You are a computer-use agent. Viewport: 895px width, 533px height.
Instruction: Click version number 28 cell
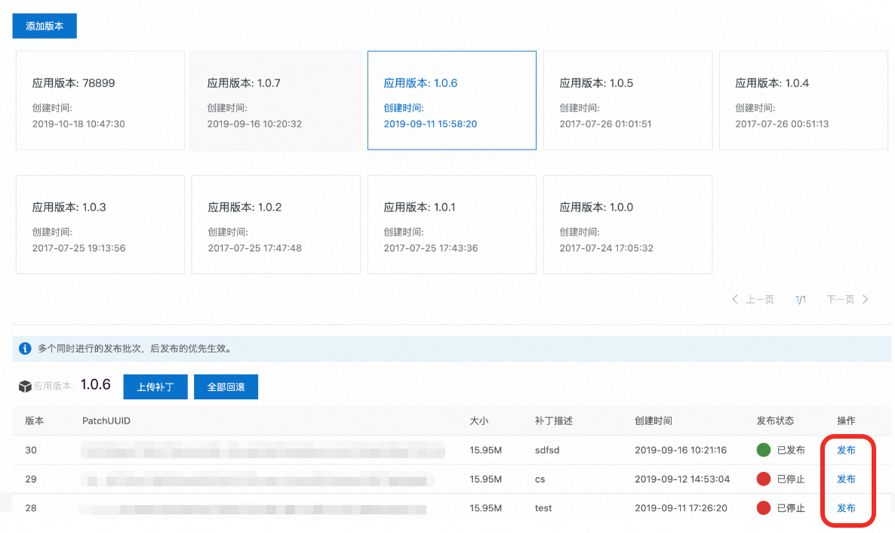pos(31,508)
